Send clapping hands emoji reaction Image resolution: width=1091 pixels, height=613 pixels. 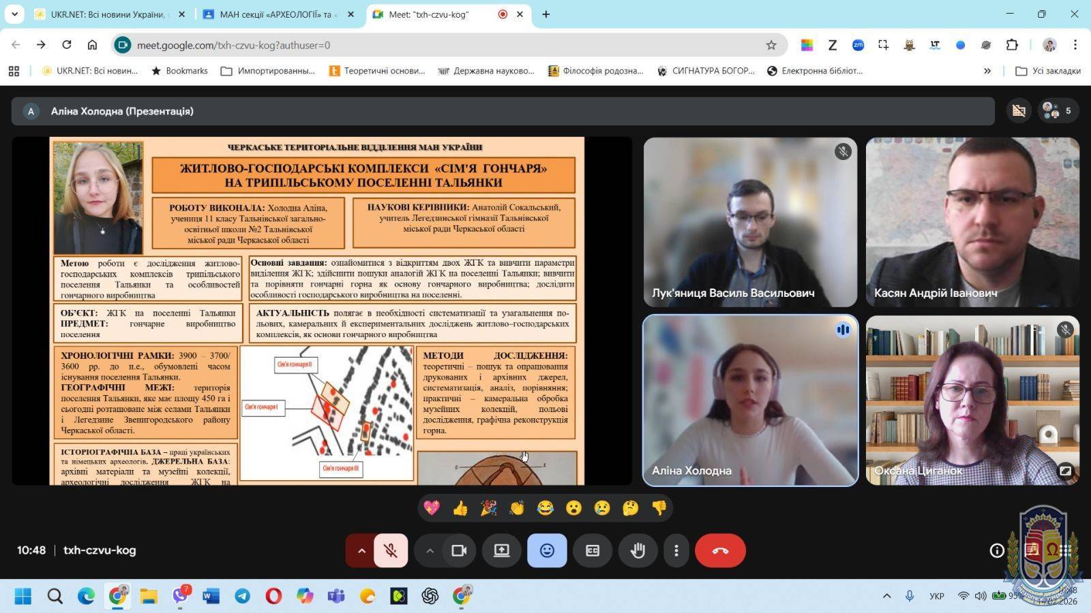pyautogui.click(x=517, y=508)
